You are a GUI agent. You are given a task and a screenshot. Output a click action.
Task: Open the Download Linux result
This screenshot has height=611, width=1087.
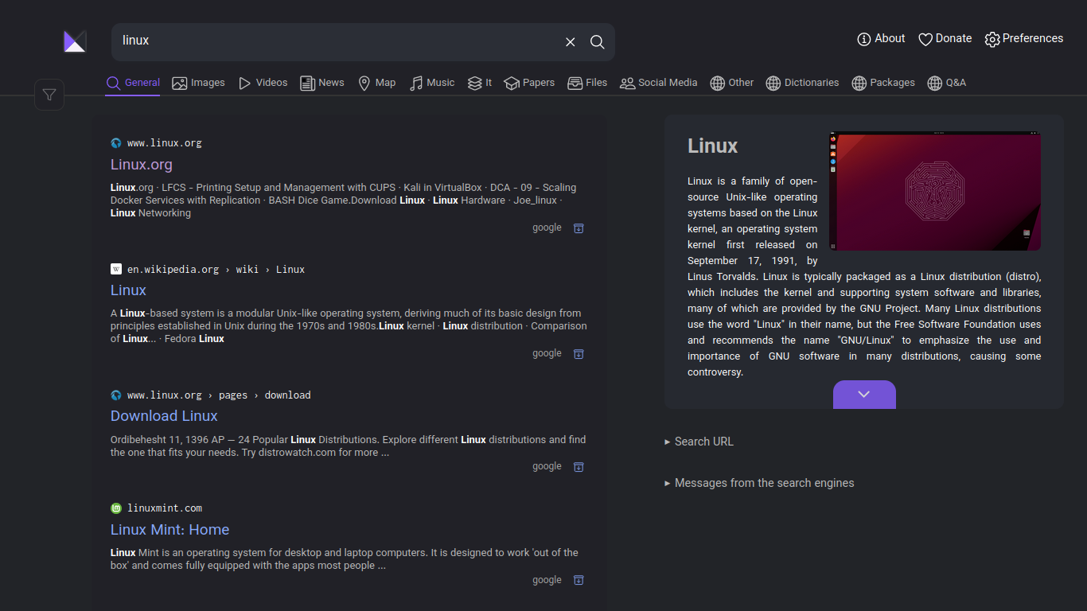tap(164, 416)
